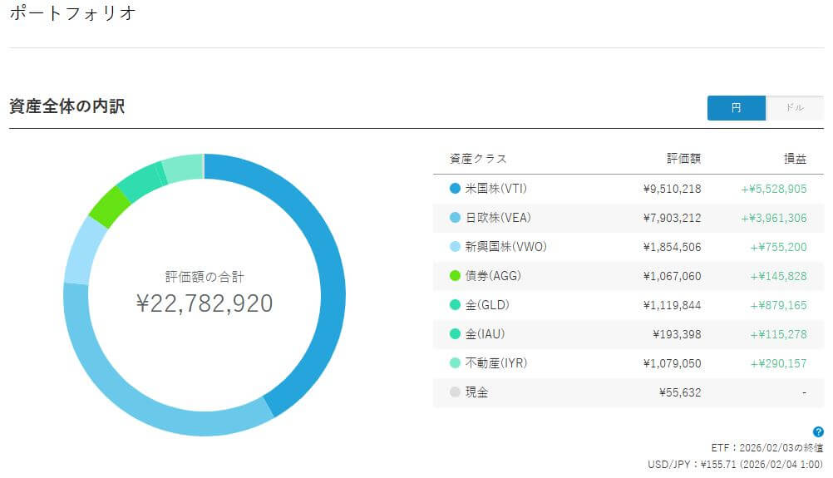Click the total value ¥22,782,920 in donut
This screenshot has height=478, width=833.
point(205,303)
